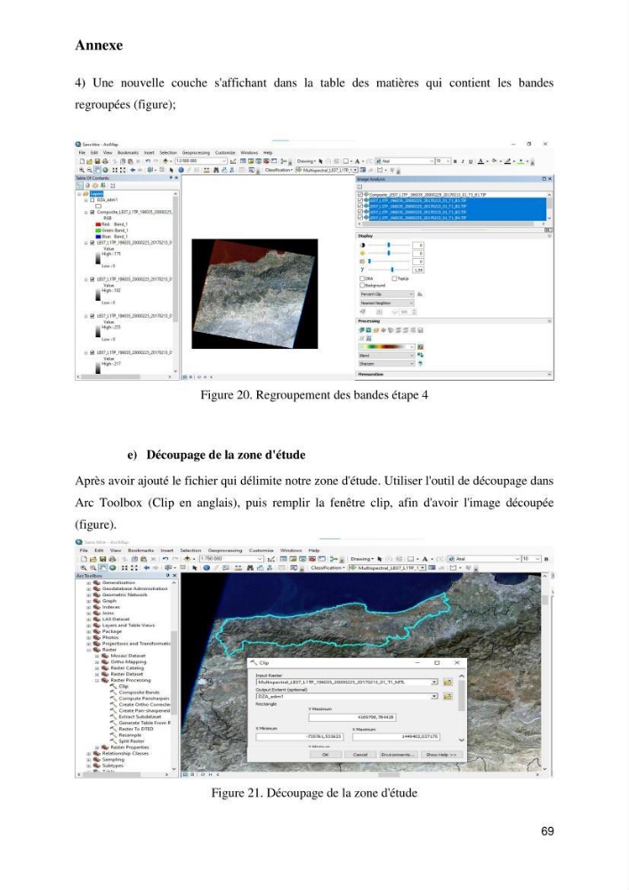Expand Mensuration section in Image Analysis

pyautogui.click(x=549, y=374)
